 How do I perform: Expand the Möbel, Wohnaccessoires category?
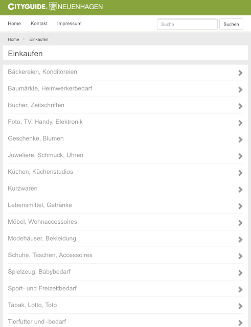(x=125, y=222)
